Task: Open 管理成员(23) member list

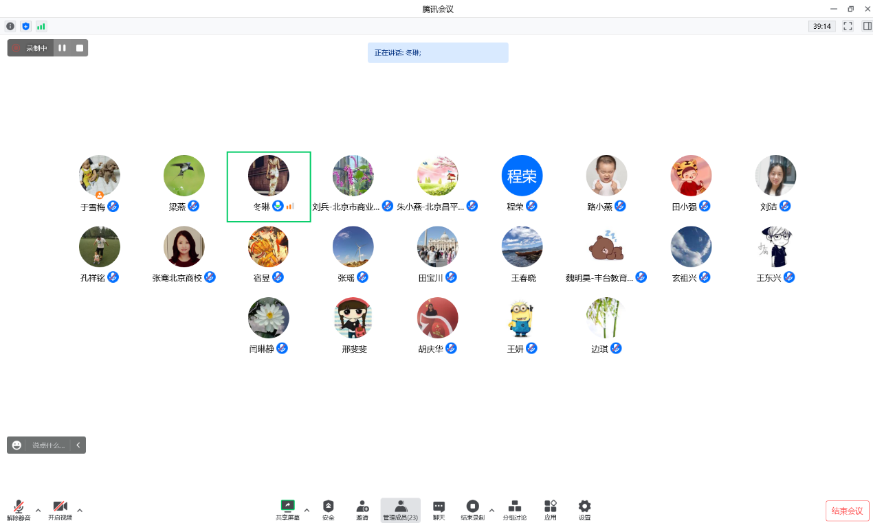Action: click(x=400, y=510)
